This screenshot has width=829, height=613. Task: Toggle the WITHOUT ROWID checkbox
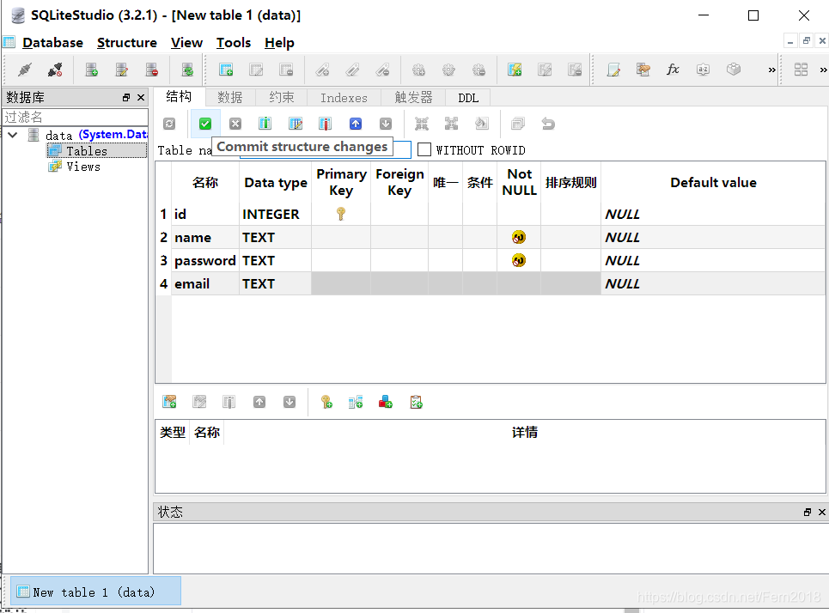(424, 150)
